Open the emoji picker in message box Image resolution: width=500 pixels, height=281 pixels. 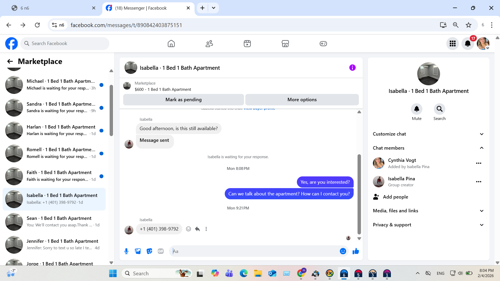click(x=343, y=251)
